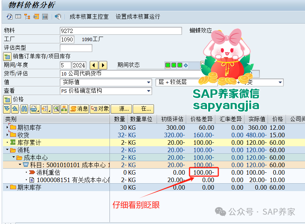Click the open folder icon beside 消耗

point(13,150)
